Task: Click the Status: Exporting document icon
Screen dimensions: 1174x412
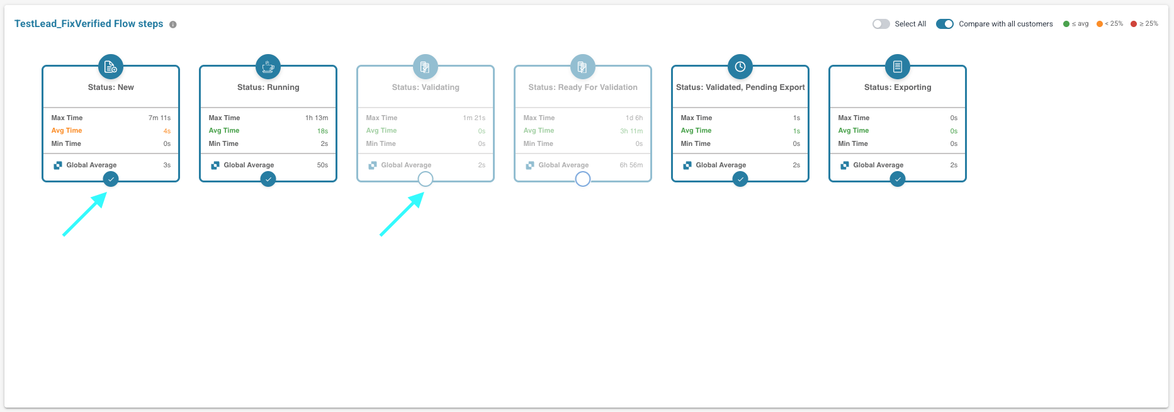Action: 898,67
